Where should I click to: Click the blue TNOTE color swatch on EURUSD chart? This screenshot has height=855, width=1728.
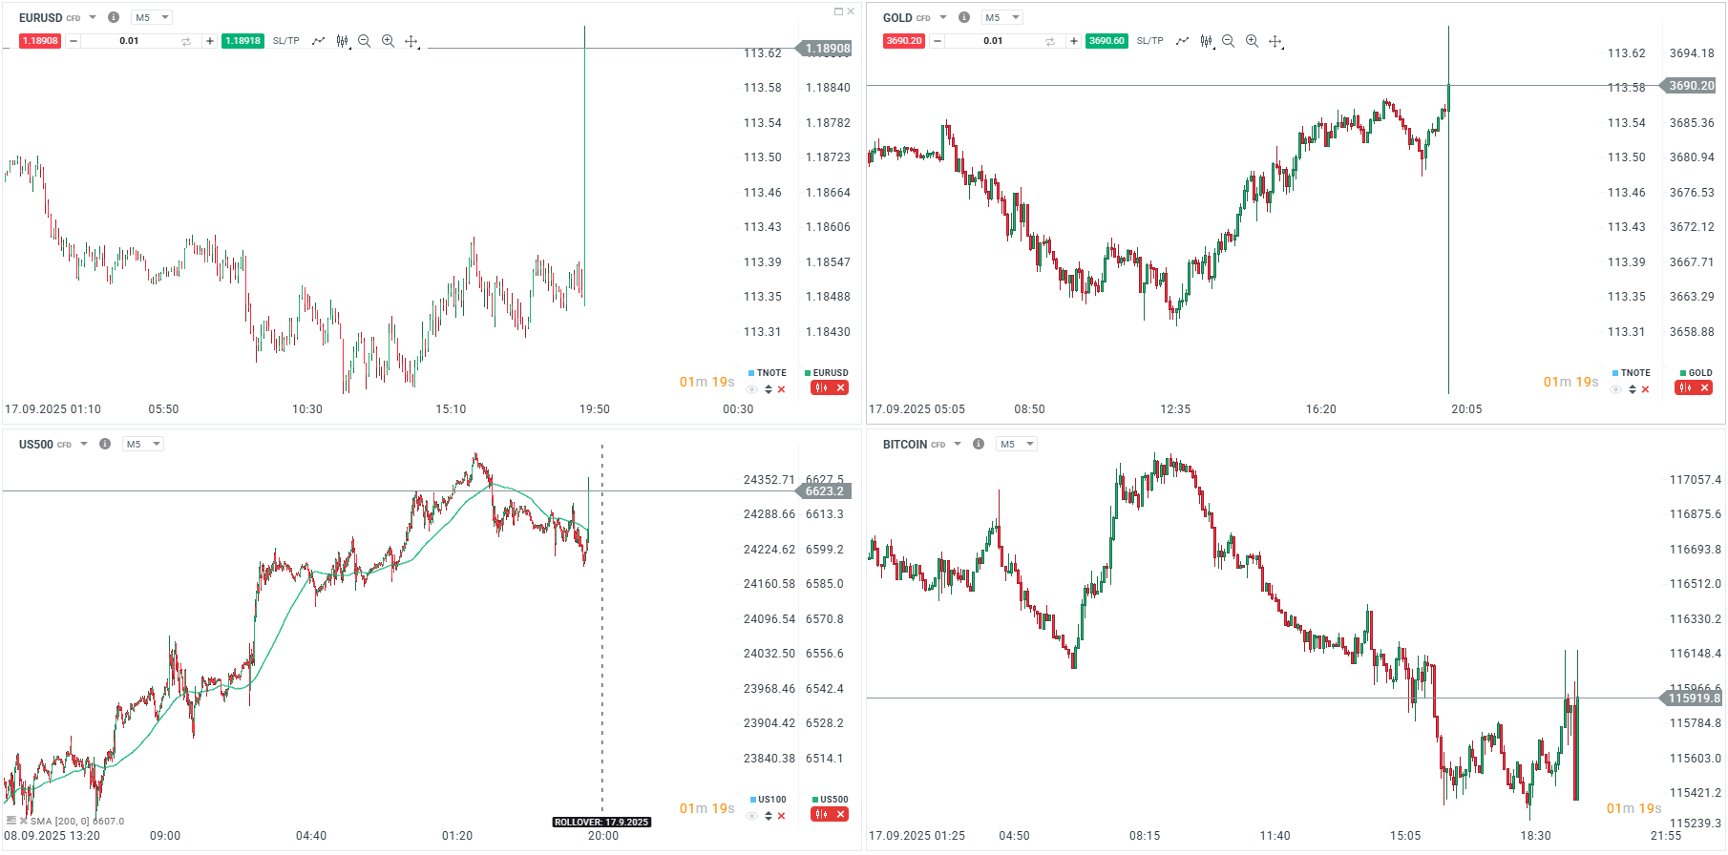point(751,373)
